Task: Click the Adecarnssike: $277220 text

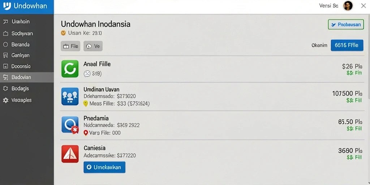Action: tap(110, 155)
